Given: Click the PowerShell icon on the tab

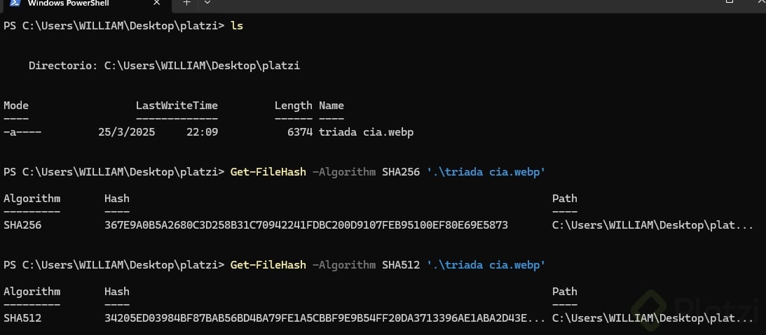Looking at the screenshot, I should tap(14, 3).
